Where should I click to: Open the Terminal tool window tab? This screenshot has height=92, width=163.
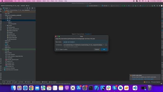click(x=45, y=82)
